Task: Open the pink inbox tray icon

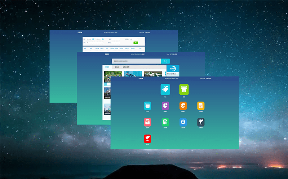Action: point(147,122)
